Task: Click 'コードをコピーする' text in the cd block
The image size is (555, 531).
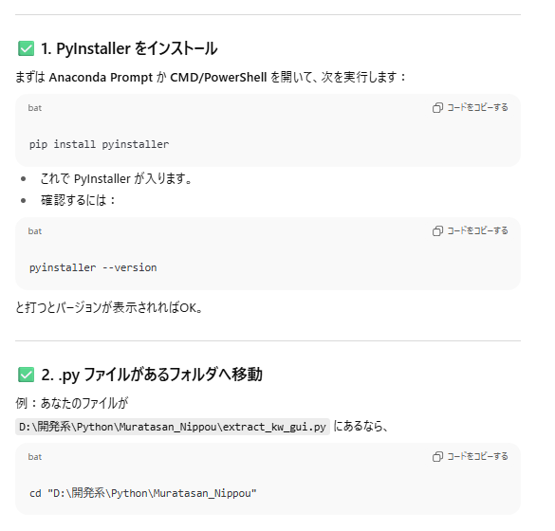Action: click(x=477, y=457)
